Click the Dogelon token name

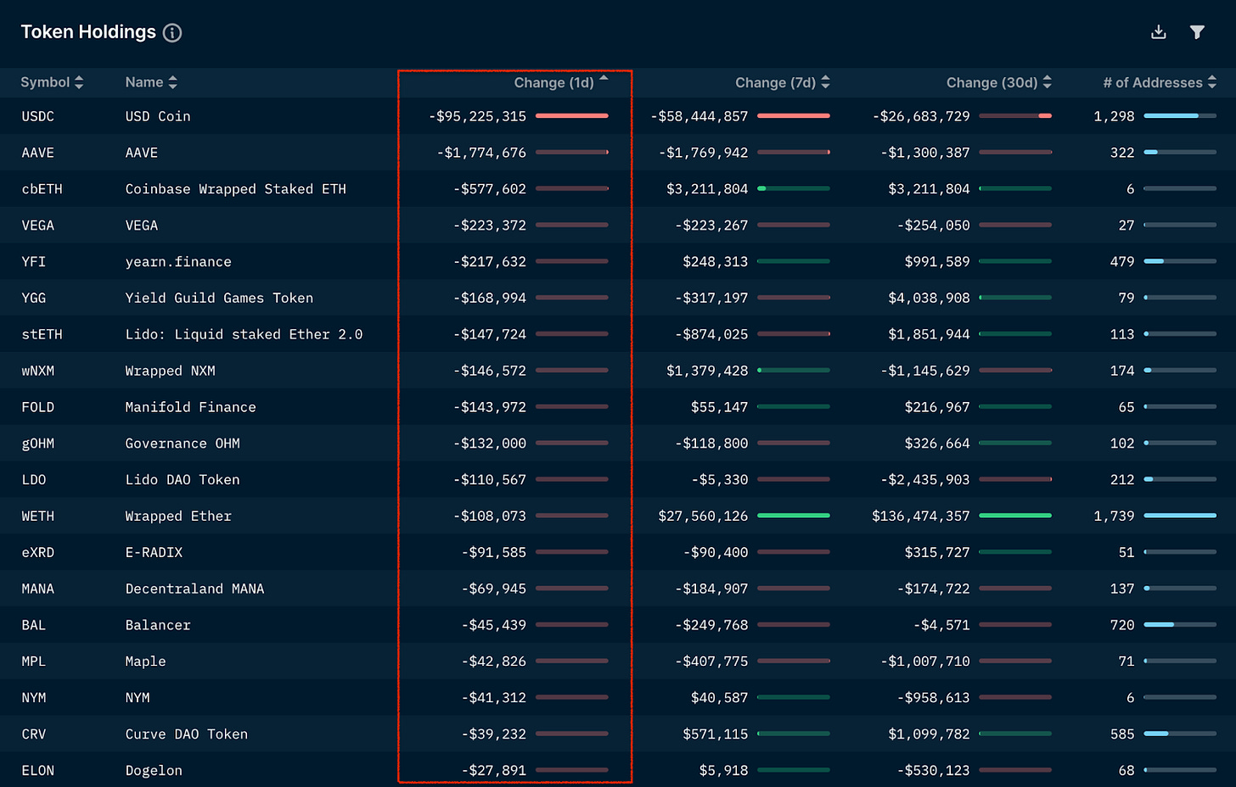point(154,771)
